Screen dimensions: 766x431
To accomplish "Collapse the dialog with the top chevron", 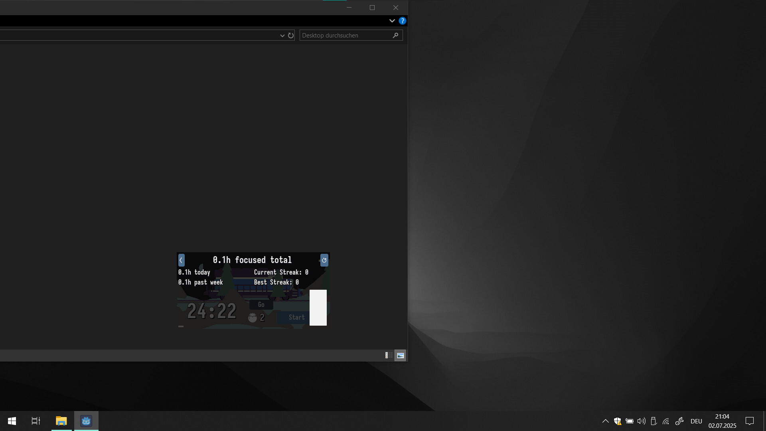I will (x=392, y=21).
